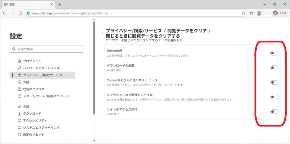Open アクセシビリティ settings
The image size is (290, 144).
42,121
